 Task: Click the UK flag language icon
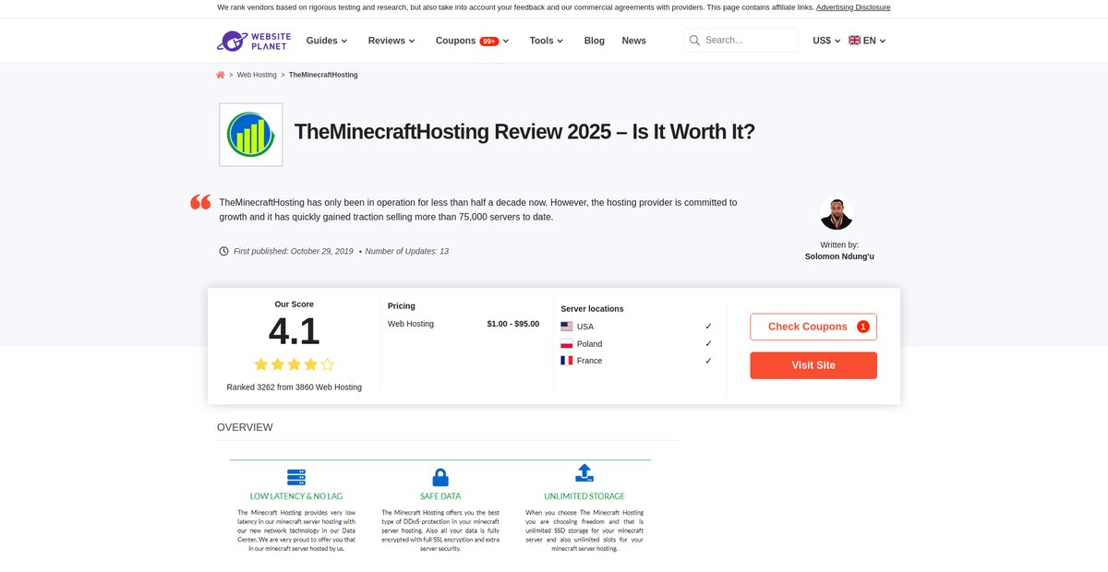pos(854,41)
